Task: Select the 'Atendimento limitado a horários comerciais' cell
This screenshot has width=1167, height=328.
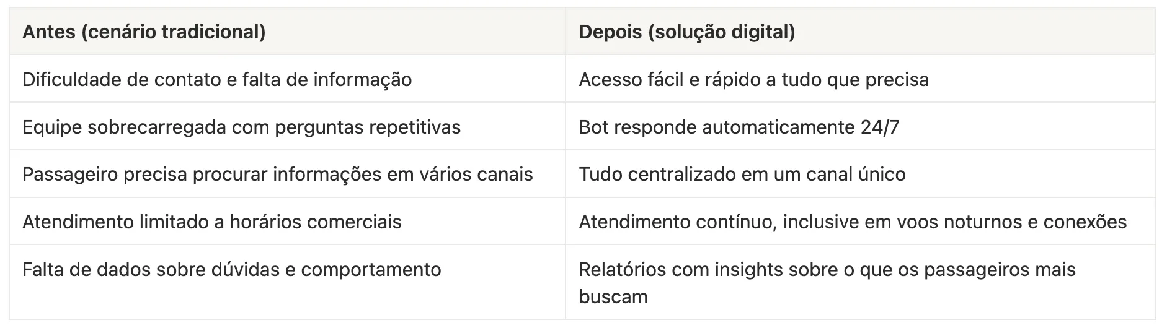Action: pos(211,222)
